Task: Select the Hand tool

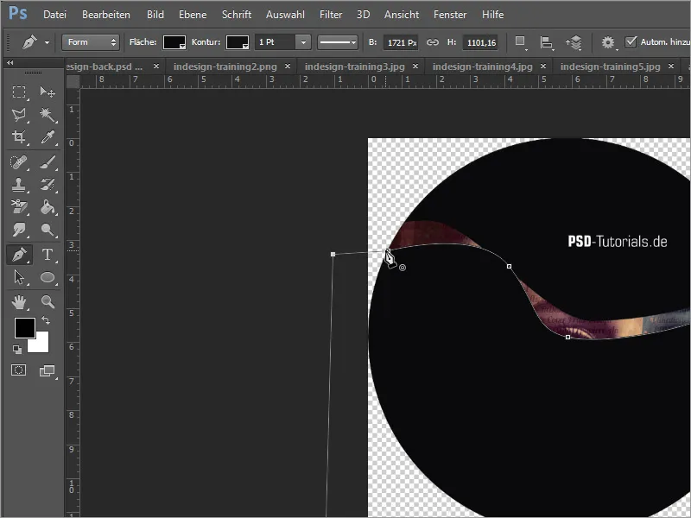Action: click(18, 301)
